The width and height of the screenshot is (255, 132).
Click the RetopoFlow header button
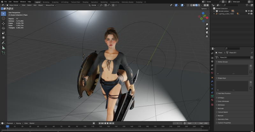[50, 5]
